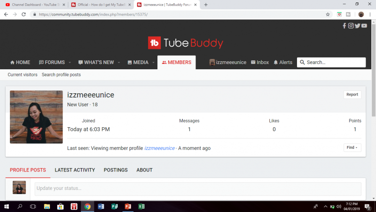Open TubeBuddy's YouTube icon
Viewport: 376px width, 212px height.
click(364, 26)
